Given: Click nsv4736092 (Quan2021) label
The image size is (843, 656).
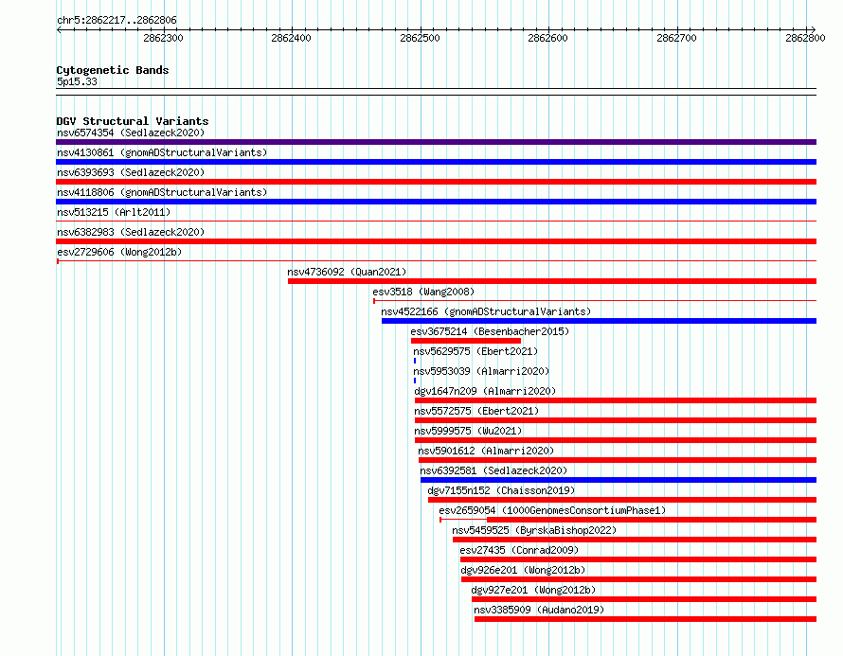Looking at the screenshot, I should (x=347, y=272).
